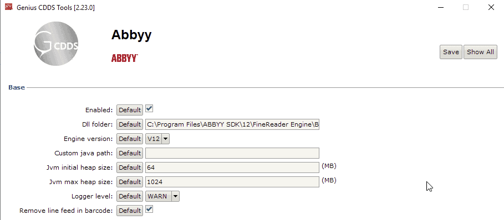Reset Jvm initial heap size to Default
The width and height of the screenshot is (504, 220).
point(130,167)
